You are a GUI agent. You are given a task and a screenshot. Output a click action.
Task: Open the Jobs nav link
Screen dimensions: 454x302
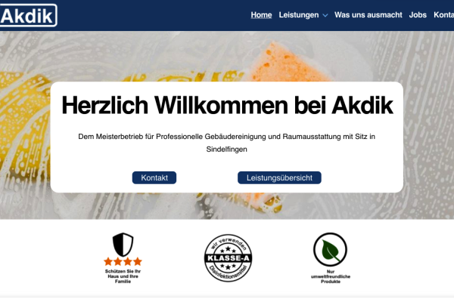pos(418,15)
